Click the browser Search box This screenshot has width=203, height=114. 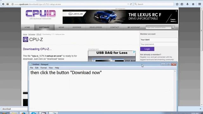coord(154,4)
